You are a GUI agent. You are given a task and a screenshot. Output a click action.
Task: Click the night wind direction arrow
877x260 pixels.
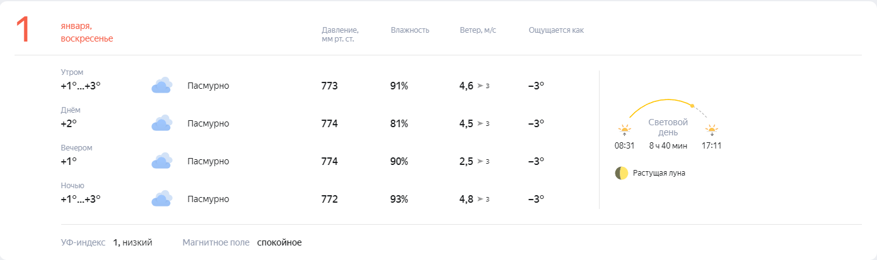coord(480,199)
